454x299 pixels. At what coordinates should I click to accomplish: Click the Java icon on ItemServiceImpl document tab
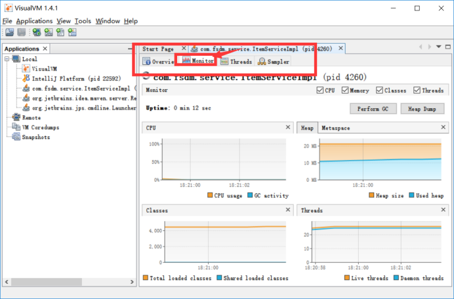(194, 49)
